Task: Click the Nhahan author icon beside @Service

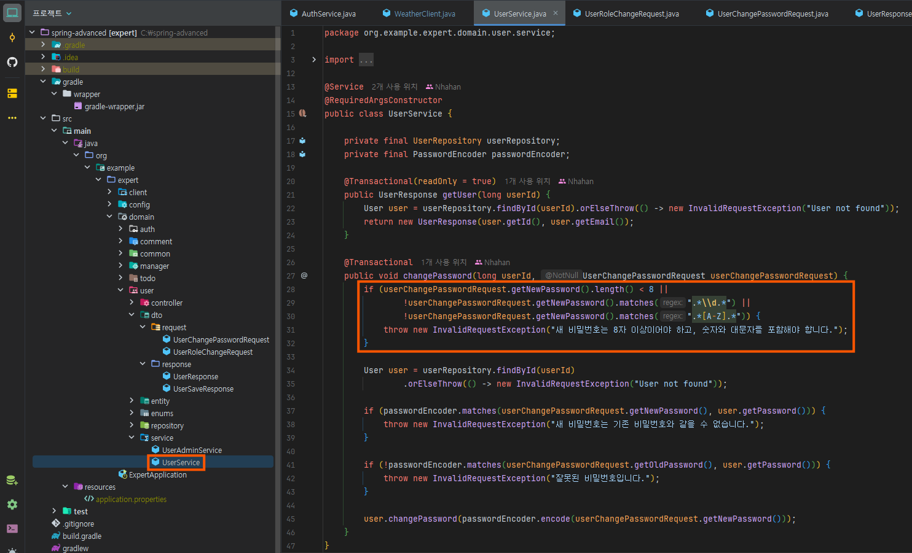Action: tap(430, 87)
